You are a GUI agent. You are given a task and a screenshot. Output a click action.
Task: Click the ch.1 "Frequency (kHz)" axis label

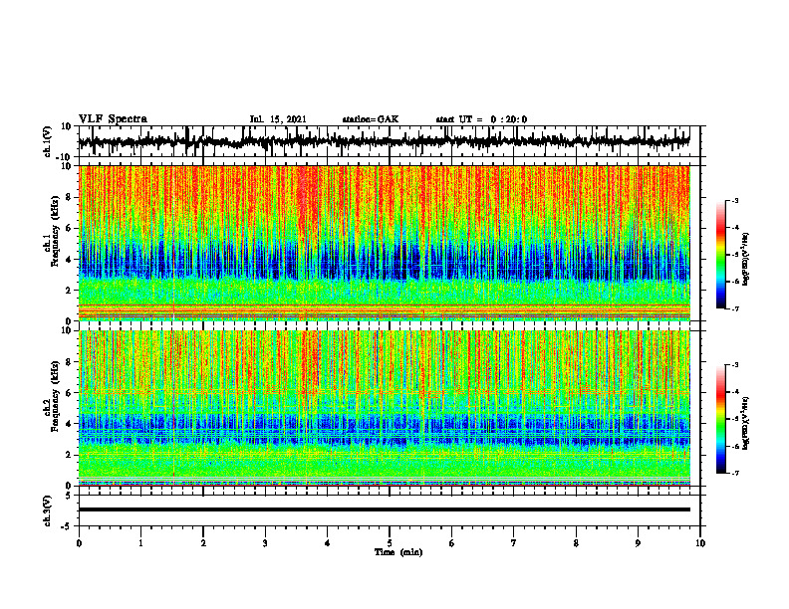pos(55,231)
